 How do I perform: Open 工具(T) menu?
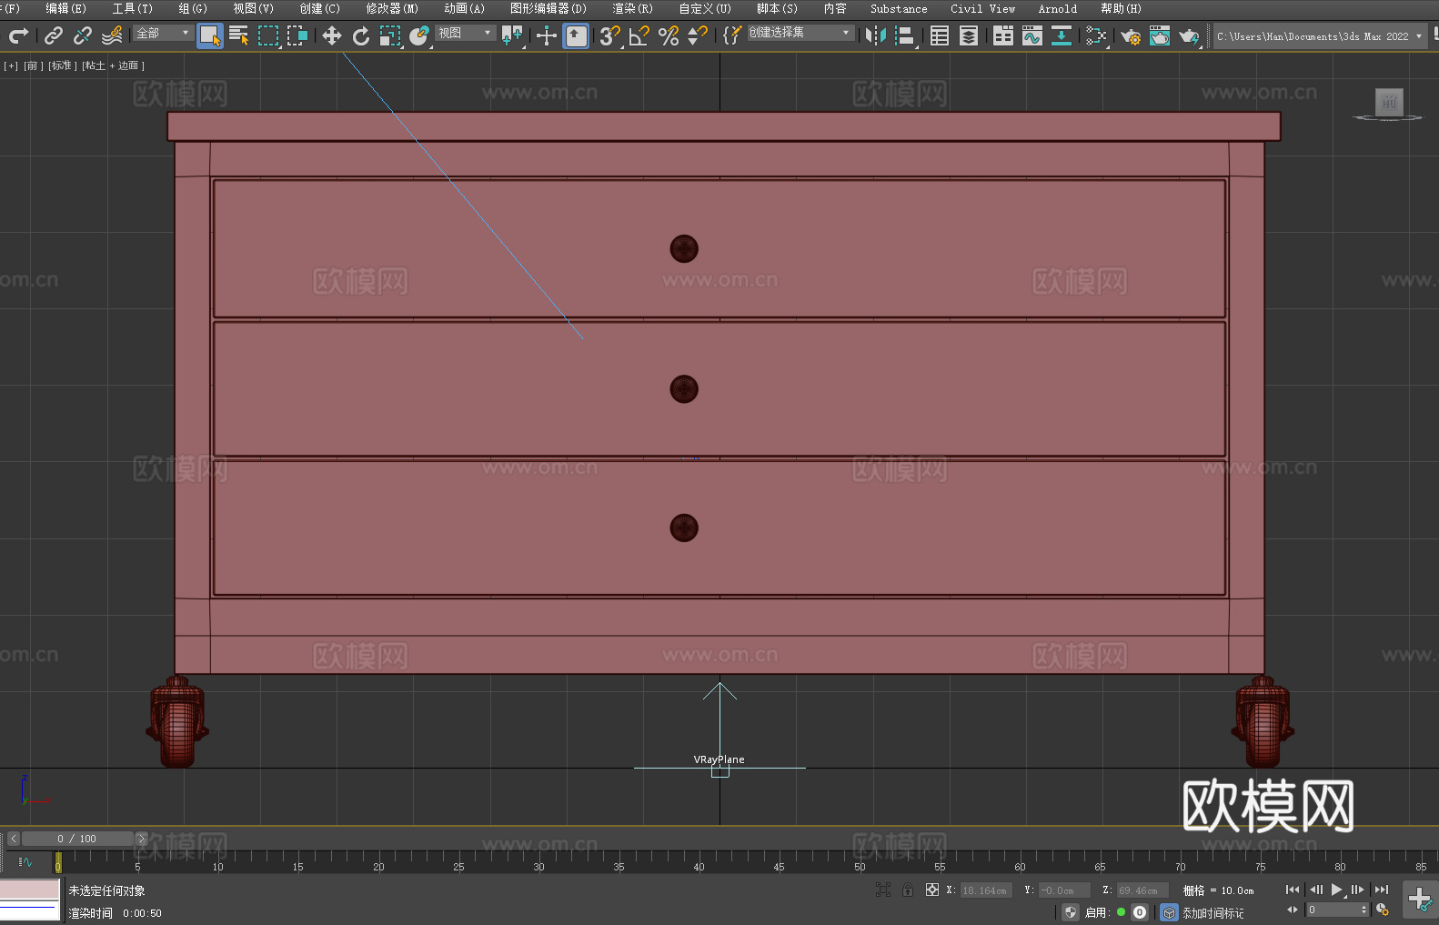coord(133,8)
